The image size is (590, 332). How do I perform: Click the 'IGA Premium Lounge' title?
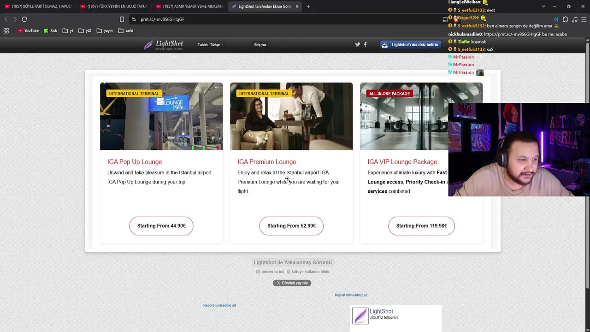coord(267,162)
